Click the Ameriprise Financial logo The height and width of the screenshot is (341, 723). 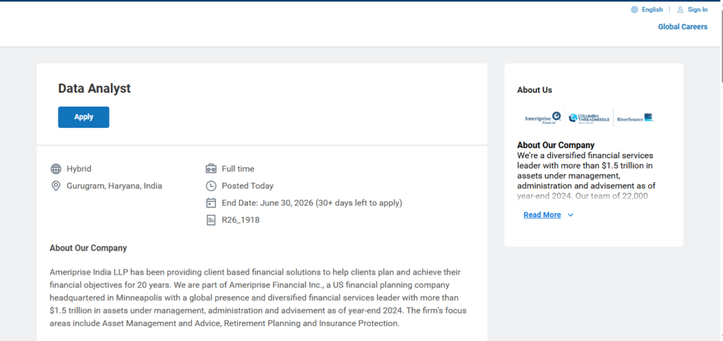tap(543, 118)
